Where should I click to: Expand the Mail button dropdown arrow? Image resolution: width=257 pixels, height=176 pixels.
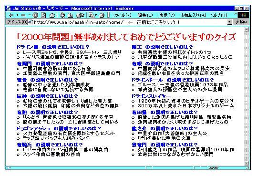pos(96,15)
